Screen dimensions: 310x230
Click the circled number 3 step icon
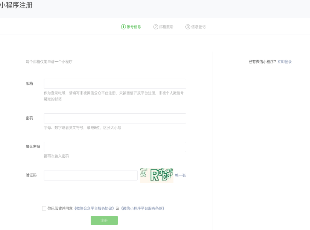[x=188, y=27]
